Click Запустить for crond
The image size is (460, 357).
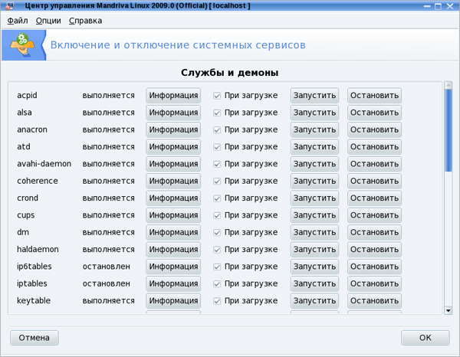click(x=314, y=198)
